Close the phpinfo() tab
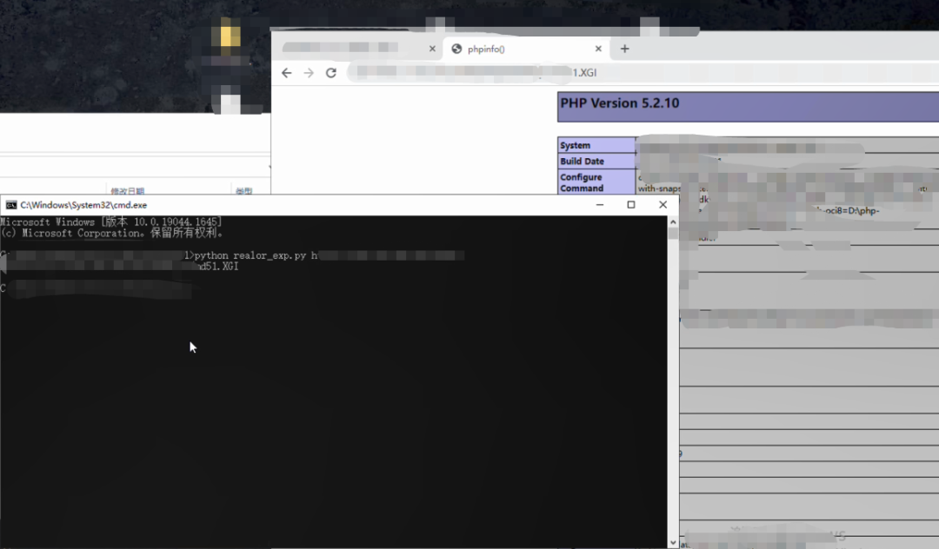Screen dimensions: 939x549 point(598,49)
